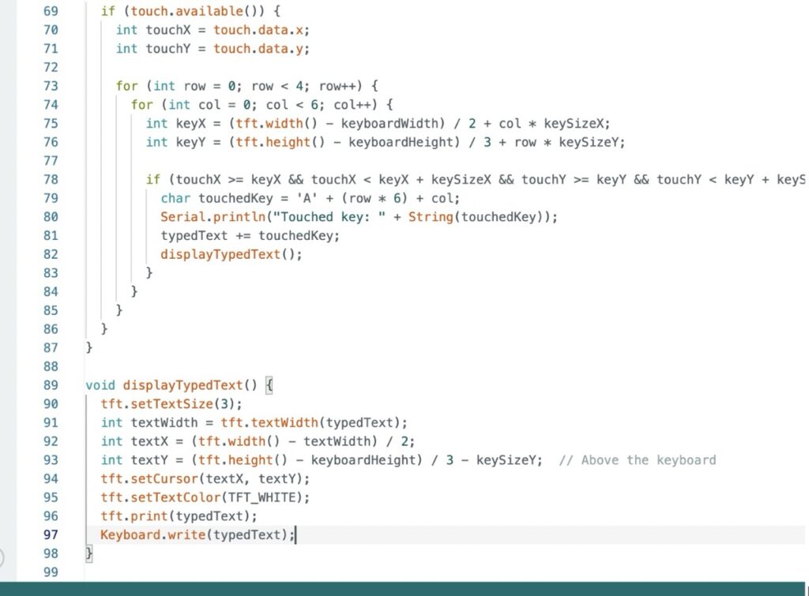The height and width of the screenshot is (596, 809).
Task: Click line number 69 in the gutter
Action: pyautogui.click(x=49, y=12)
